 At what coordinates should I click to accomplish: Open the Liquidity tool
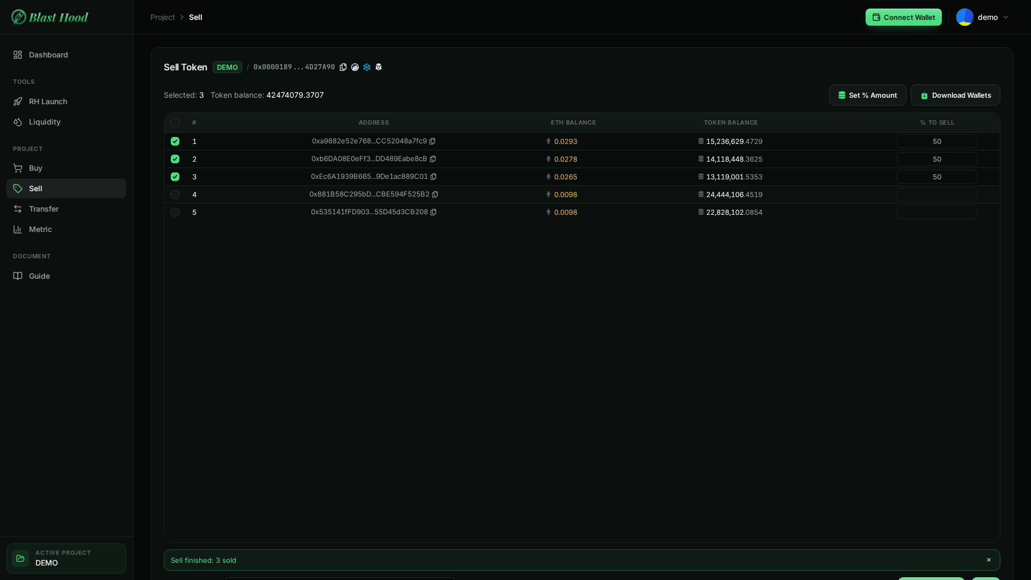pos(66,122)
